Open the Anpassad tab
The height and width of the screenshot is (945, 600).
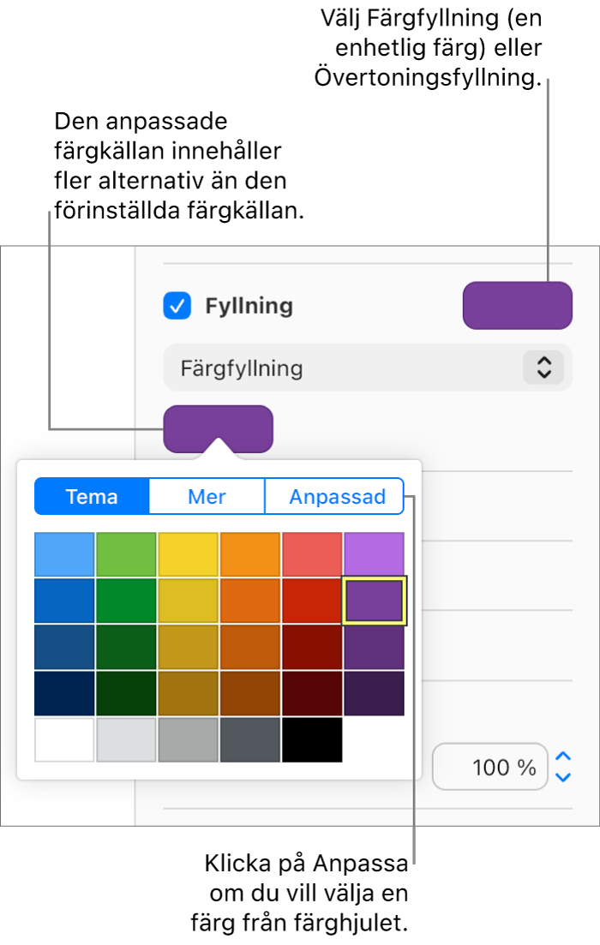point(336,497)
